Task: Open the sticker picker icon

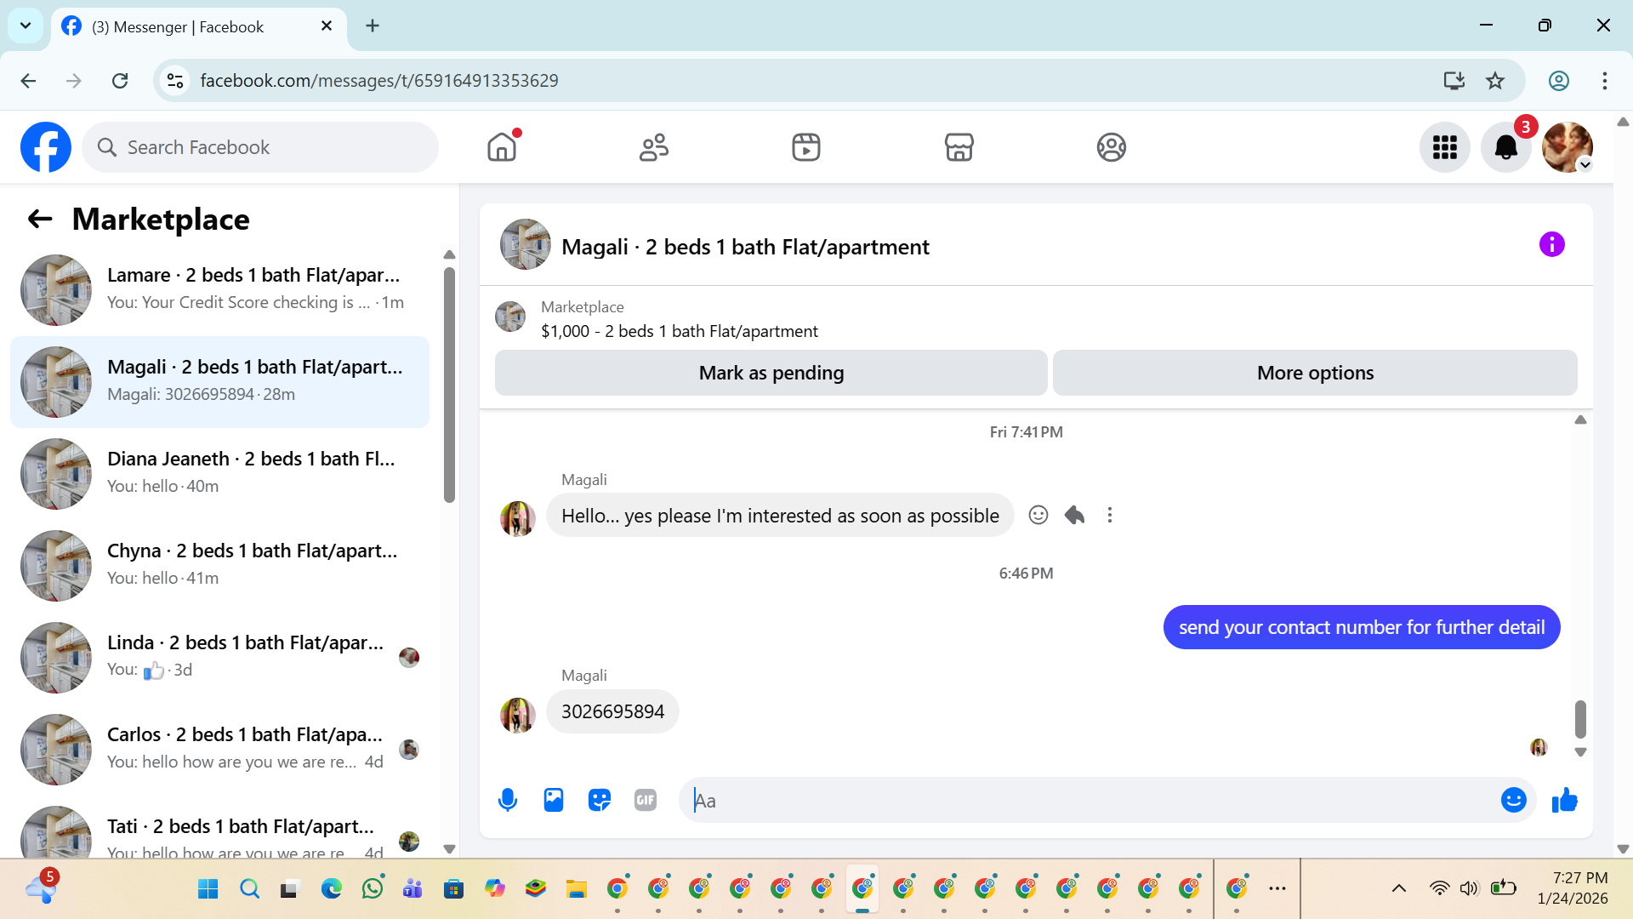Action: point(600,800)
